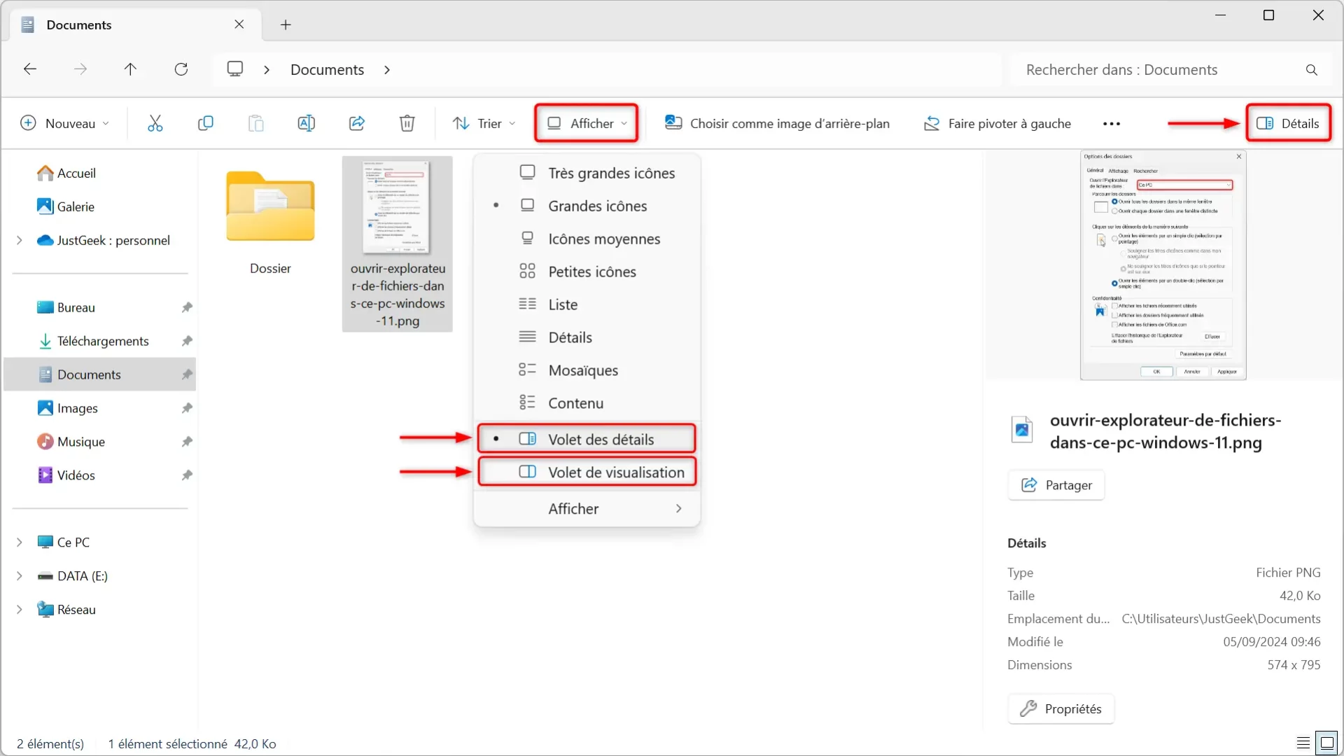Click Partager button in details pane
This screenshot has height=756, width=1344.
[x=1056, y=485]
